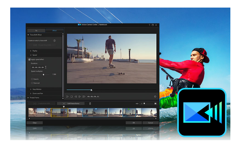Click the Cancel button
This screenshot has width=241, height=147.
tap(150, 123)
